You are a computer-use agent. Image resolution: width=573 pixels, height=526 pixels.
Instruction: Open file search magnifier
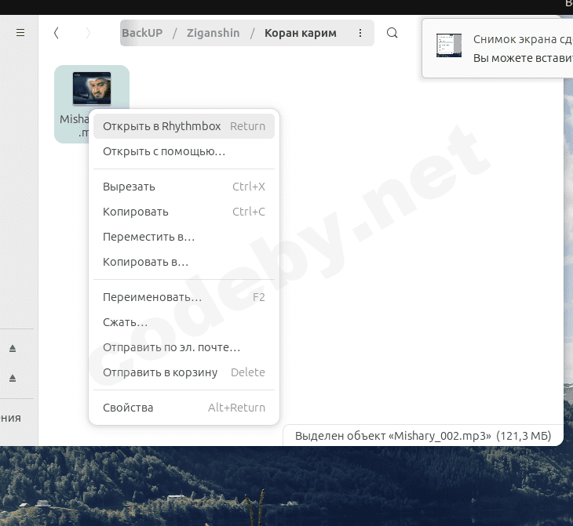392,33
